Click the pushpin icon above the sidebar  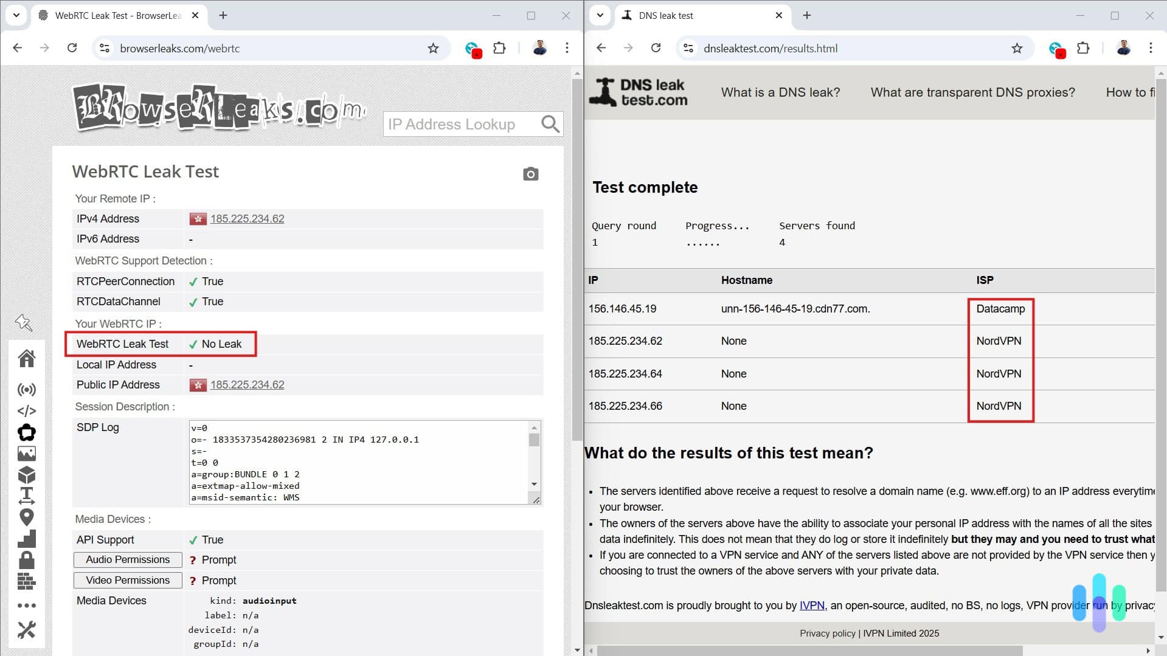tap(24, 323)
